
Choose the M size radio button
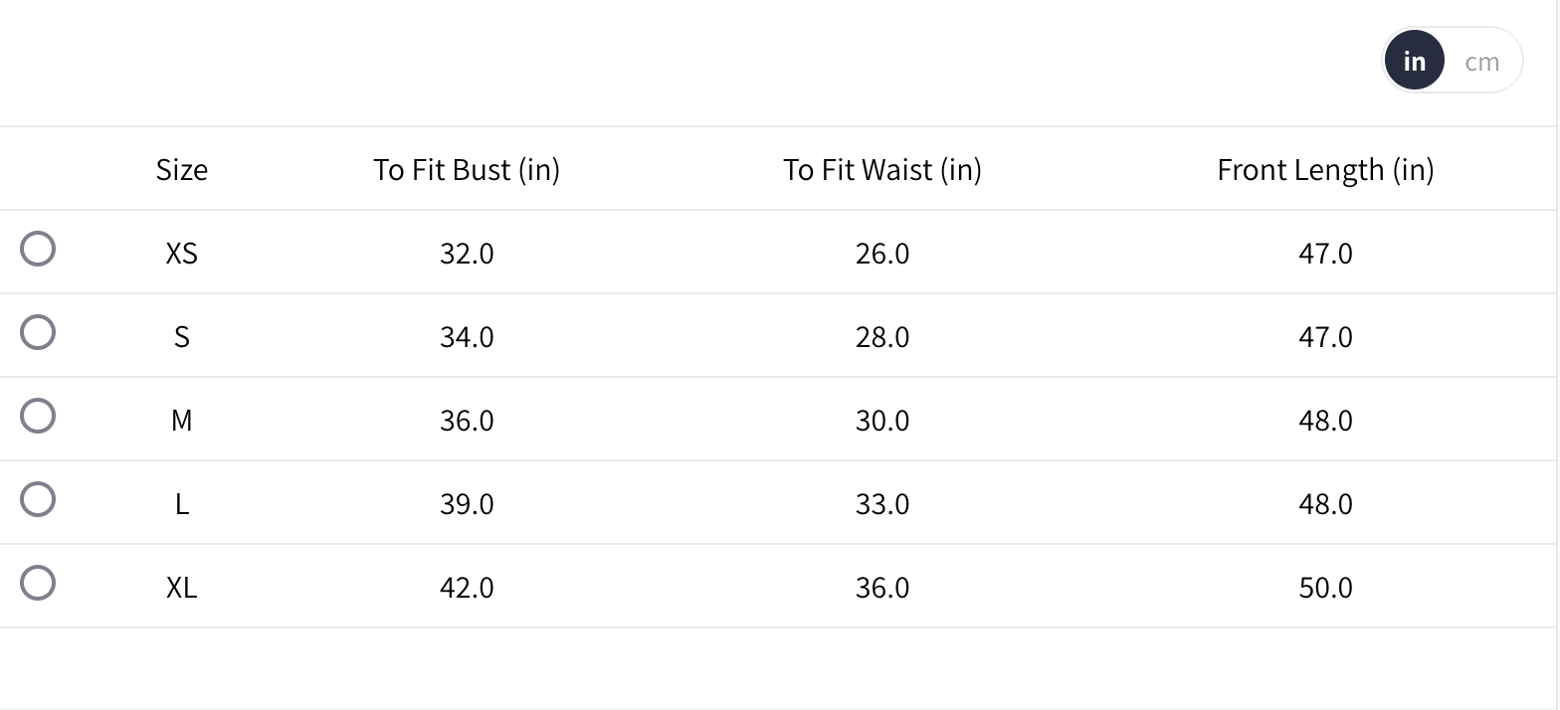[38, 416]
